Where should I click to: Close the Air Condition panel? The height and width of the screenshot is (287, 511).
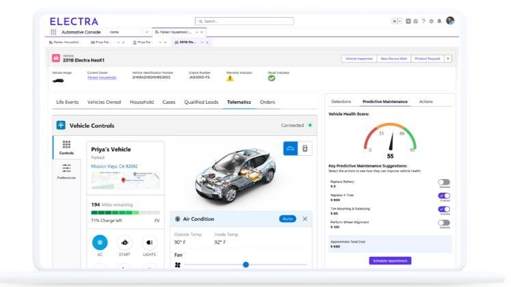click(x=304, y=219)
